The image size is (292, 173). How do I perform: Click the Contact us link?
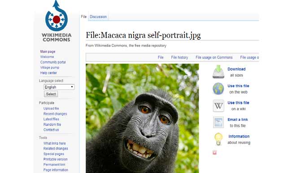(x=51, y=130)
